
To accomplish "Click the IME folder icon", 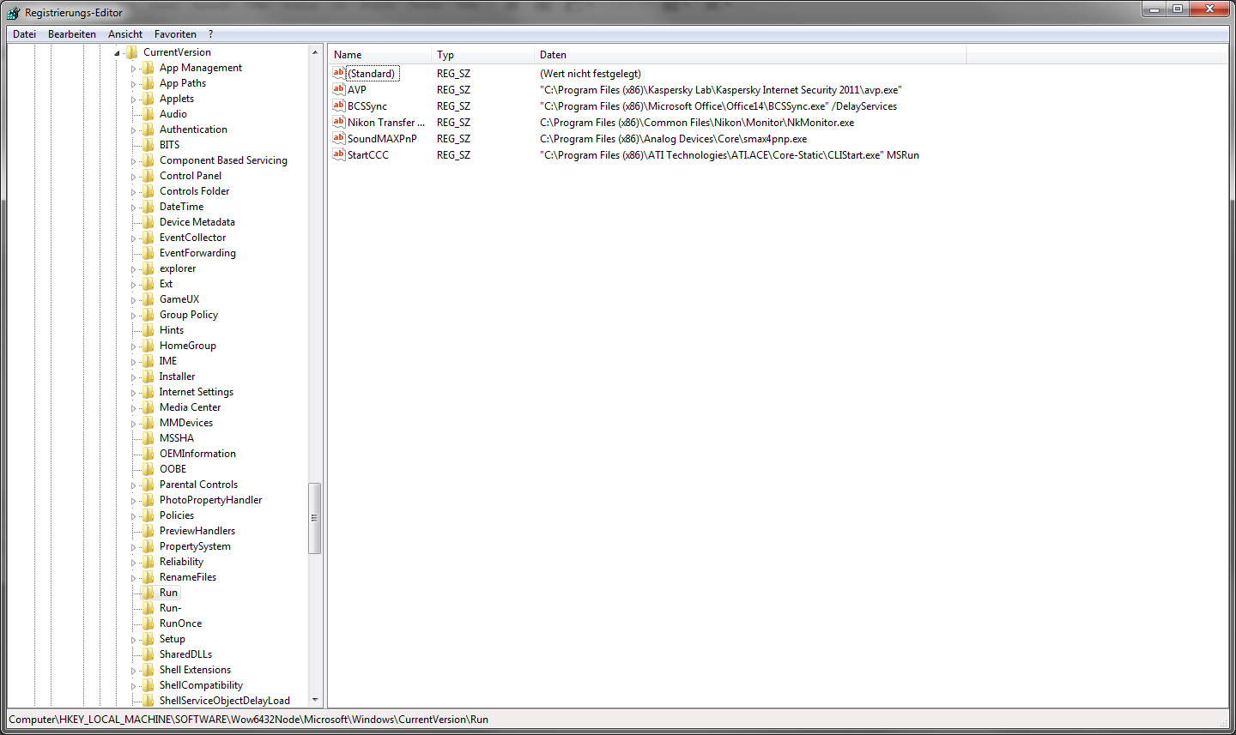I will (x=148, y=361).
